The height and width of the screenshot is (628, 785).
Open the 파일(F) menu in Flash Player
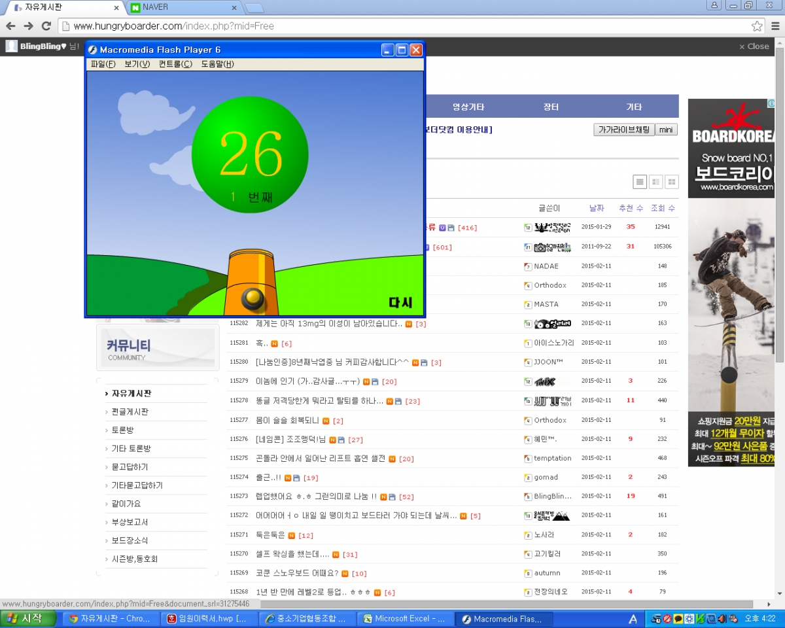tap(103, 64)
